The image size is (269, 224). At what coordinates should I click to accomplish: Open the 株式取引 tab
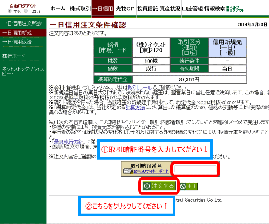click(x=80, y=9)
